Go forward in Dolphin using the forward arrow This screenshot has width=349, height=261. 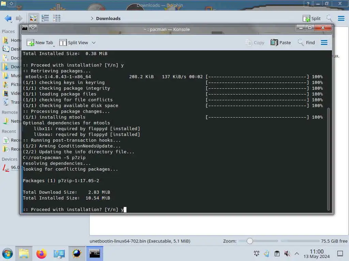coord(19,18)
